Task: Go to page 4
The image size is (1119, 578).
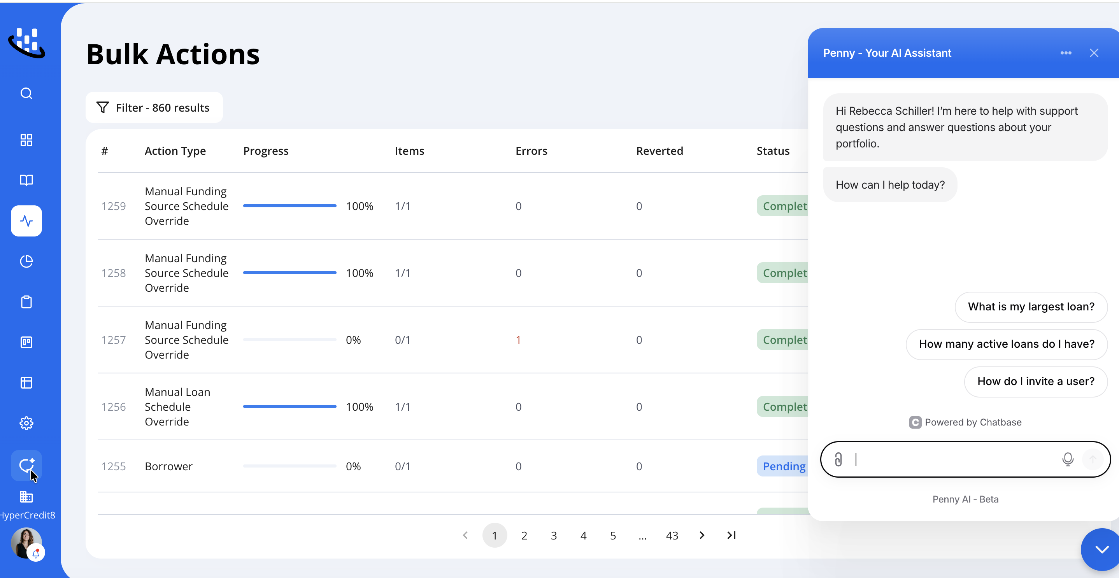Action: pyautogui.click(x=583, y=535)
